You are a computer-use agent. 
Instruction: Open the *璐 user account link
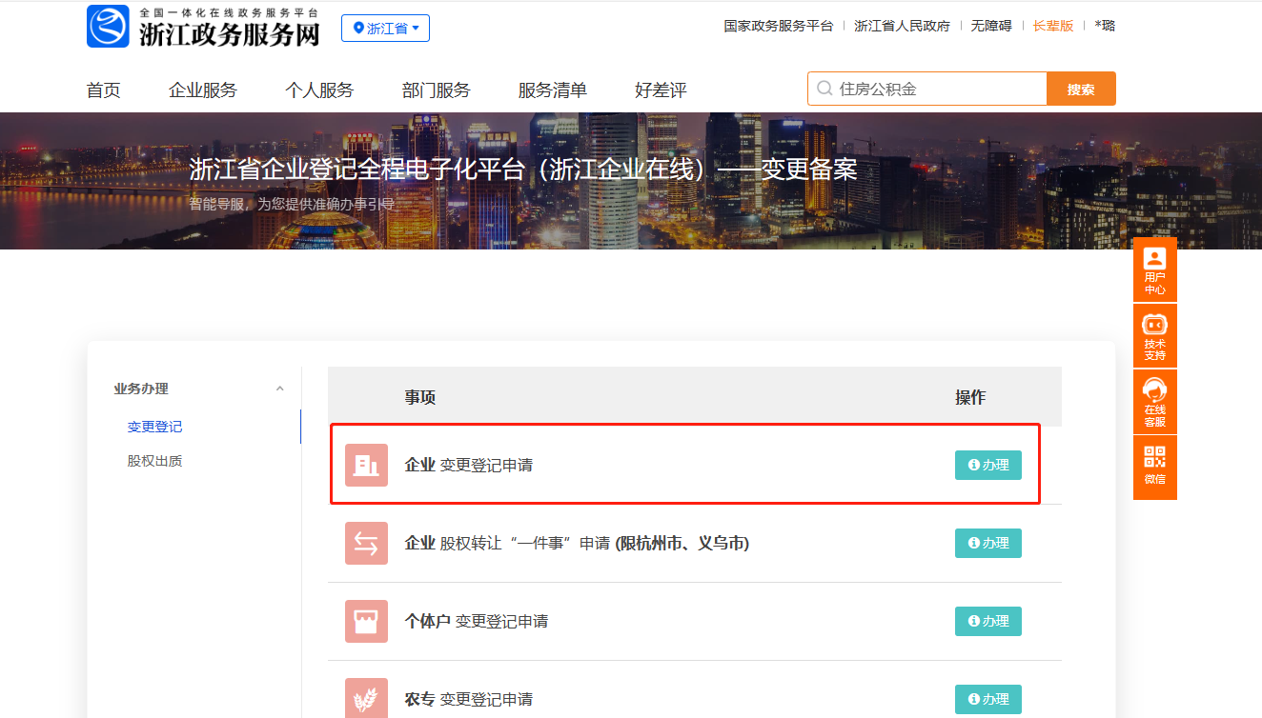(1105, 26)
